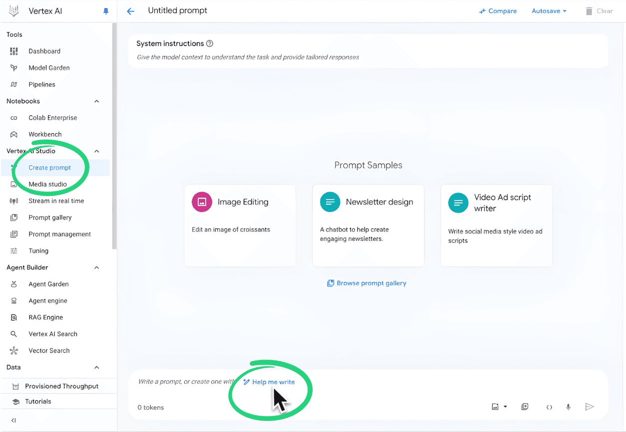The height and width of the screenshot is (432, 626).
Task: Click the back arrow next to Untitled prompt
Action: click(x=131, y=11)
